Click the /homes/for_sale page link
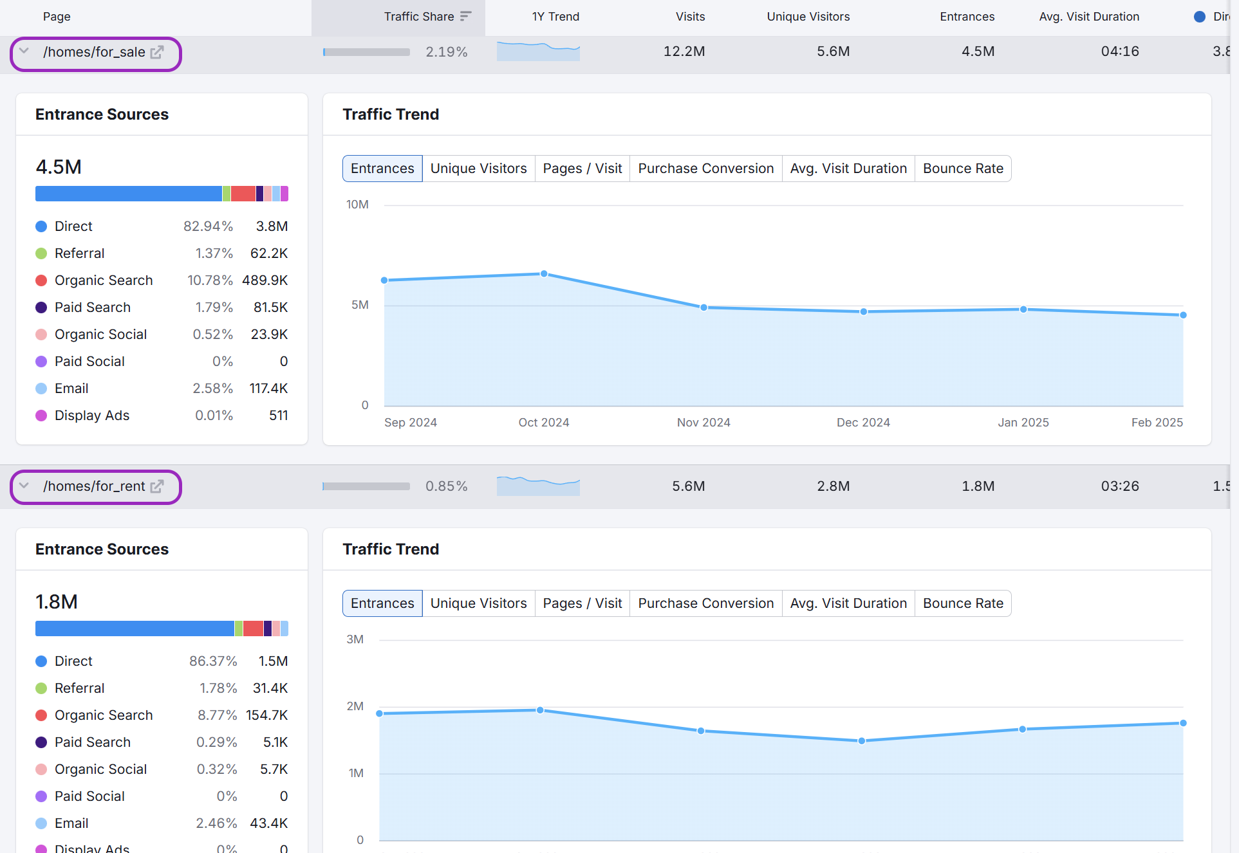 coord(94,52)
